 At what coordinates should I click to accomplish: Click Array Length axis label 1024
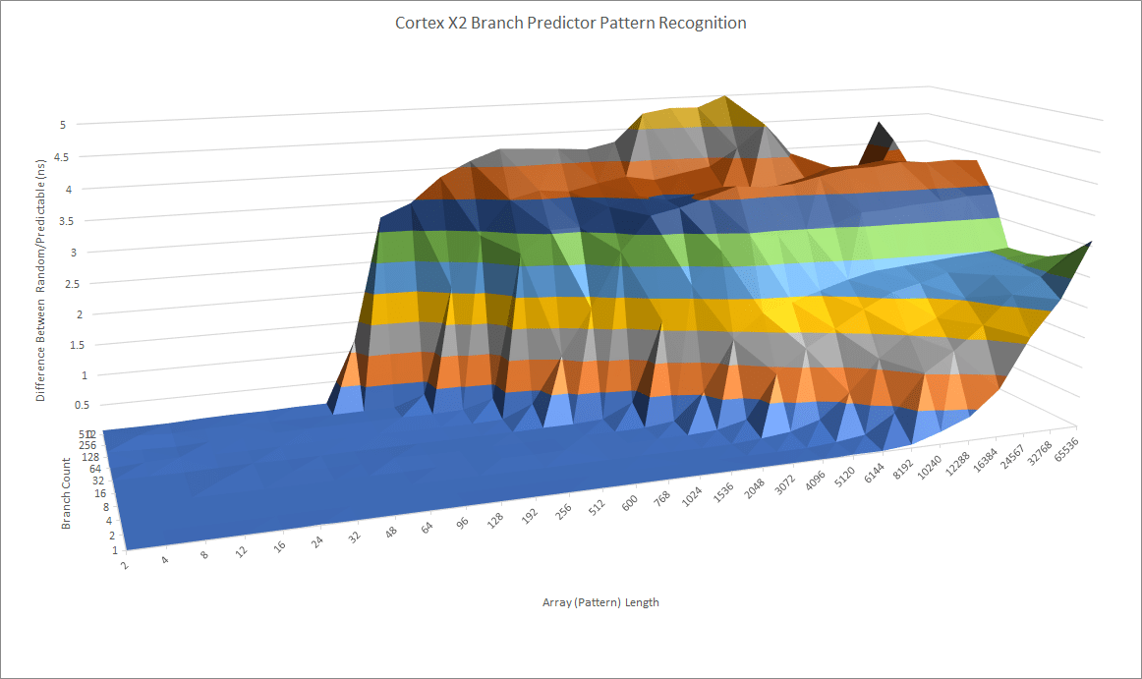[x=692, y=495]
